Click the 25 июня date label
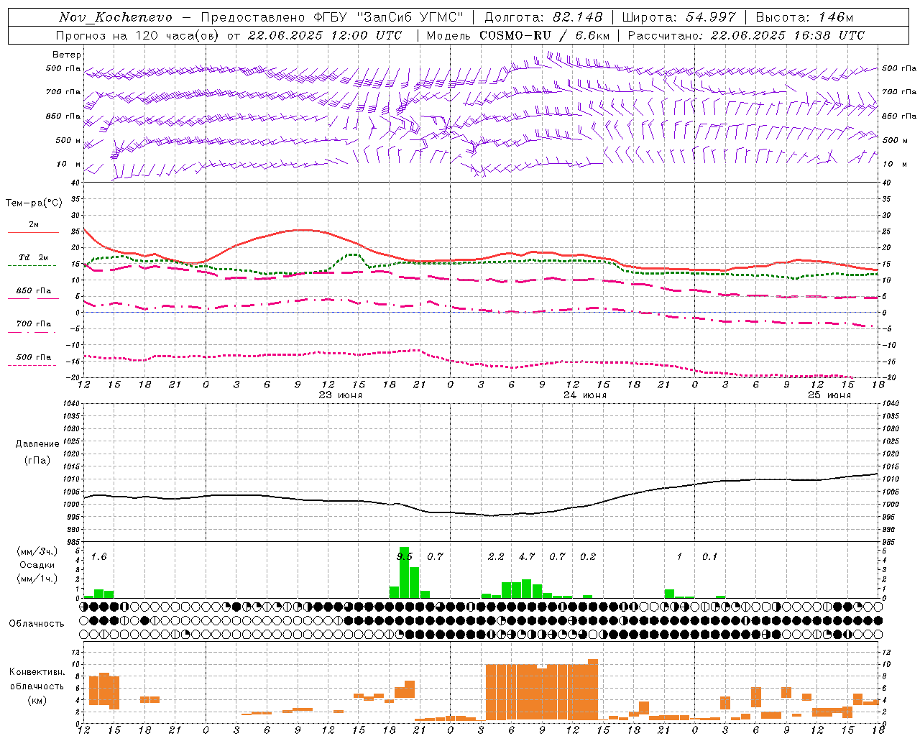 click(829, 395)
